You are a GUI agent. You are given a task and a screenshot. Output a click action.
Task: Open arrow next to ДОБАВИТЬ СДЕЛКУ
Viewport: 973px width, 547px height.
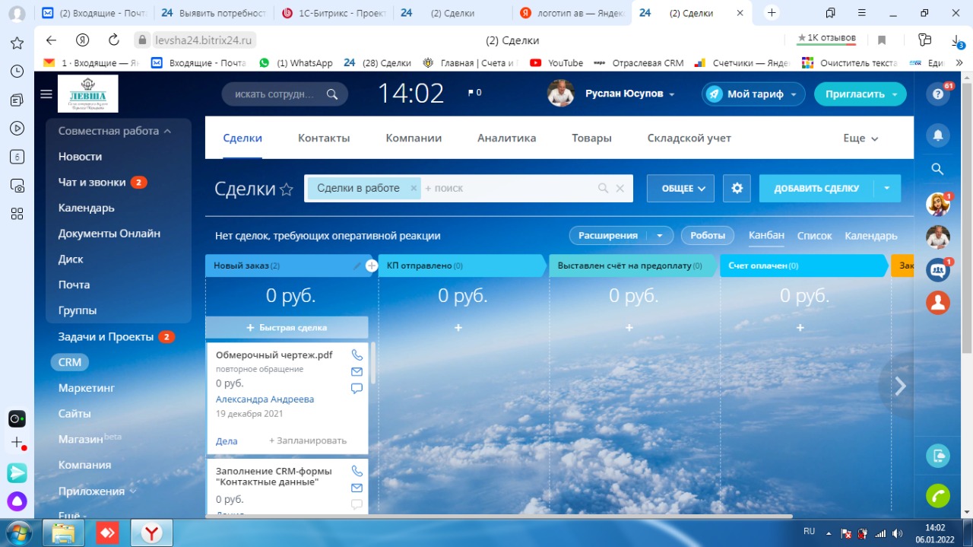click(887, 188)
